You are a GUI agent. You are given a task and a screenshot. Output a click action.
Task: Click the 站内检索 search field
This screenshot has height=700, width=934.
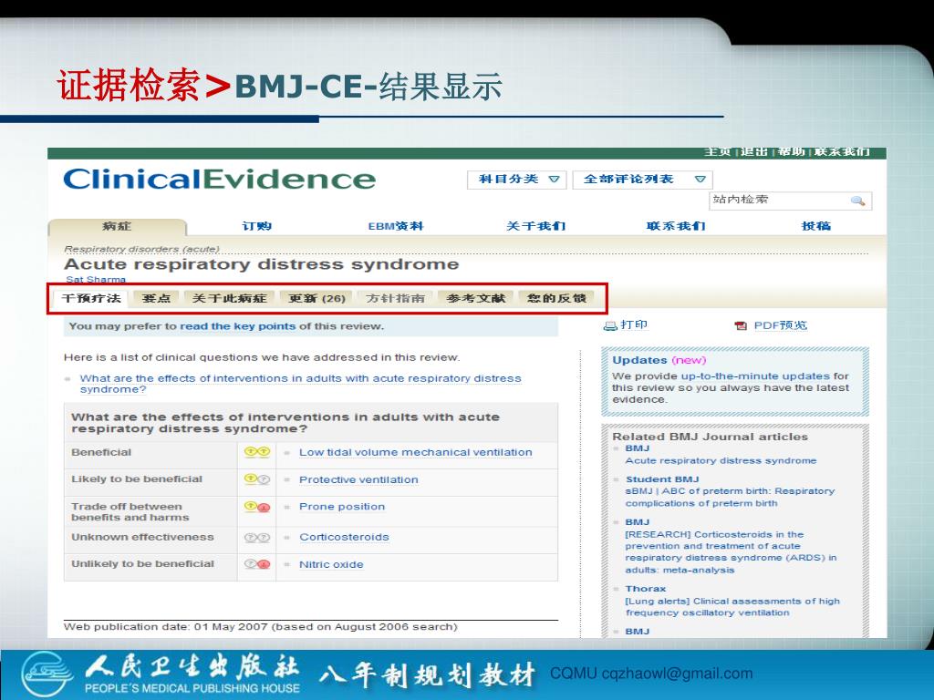[790, 200]
